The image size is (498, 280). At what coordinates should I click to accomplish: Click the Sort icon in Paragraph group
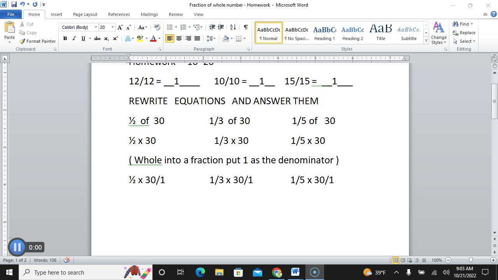(233, 27)
